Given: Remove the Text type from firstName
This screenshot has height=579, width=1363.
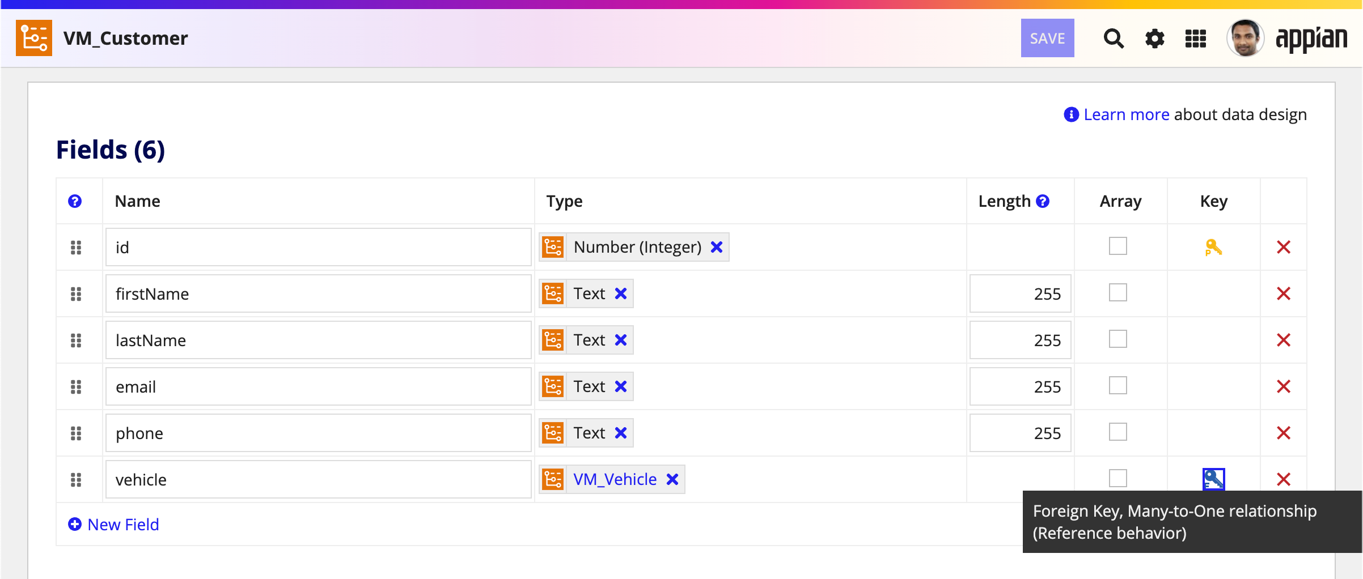Looking at the screenshot, I should [621, 293].
